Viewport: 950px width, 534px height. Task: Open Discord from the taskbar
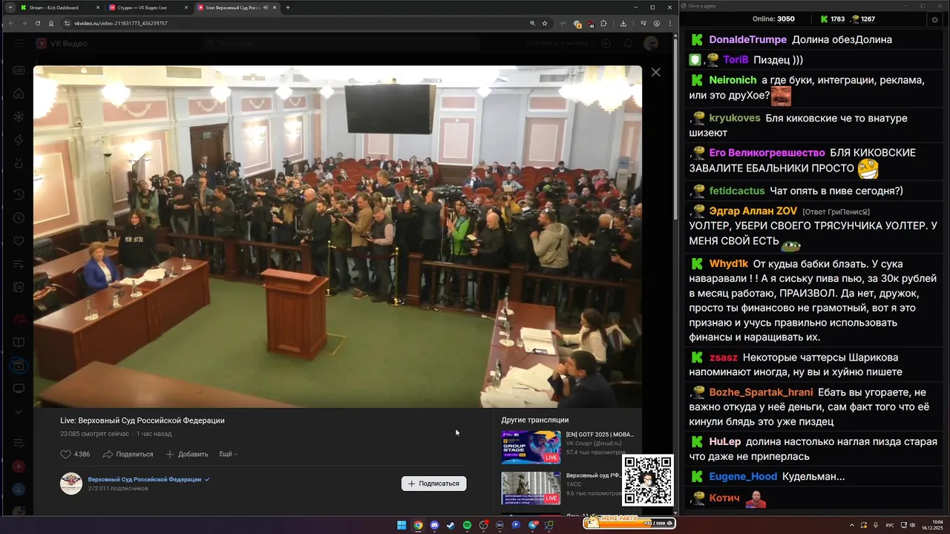coord(434,525)
